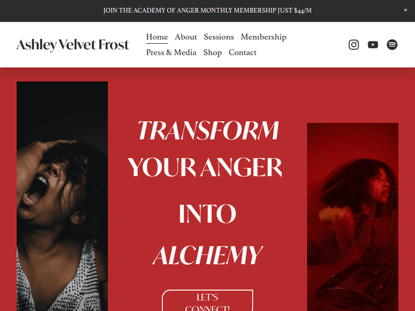Click the TRANSFORM headline word
This screenshot has width=415, height=311.
(x=207, y=130)
